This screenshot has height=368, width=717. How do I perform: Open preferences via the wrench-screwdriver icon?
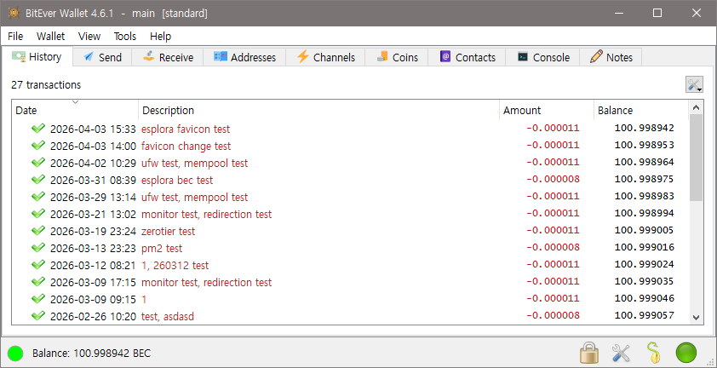621,352
